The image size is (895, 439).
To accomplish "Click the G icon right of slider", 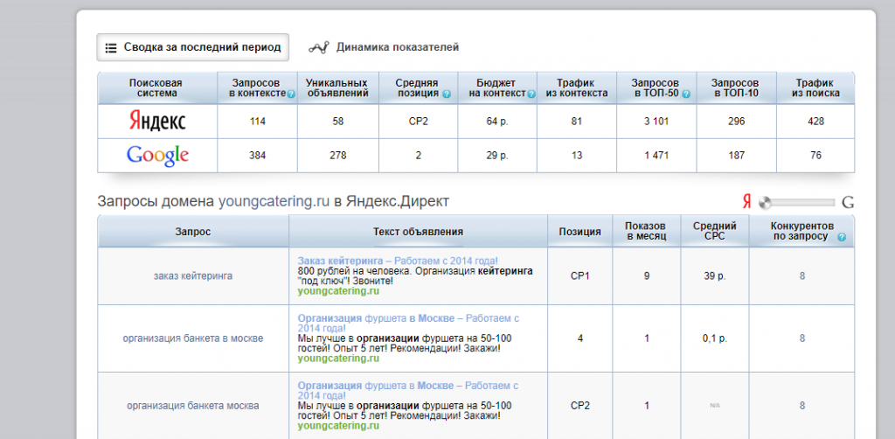I will (847, 203).
